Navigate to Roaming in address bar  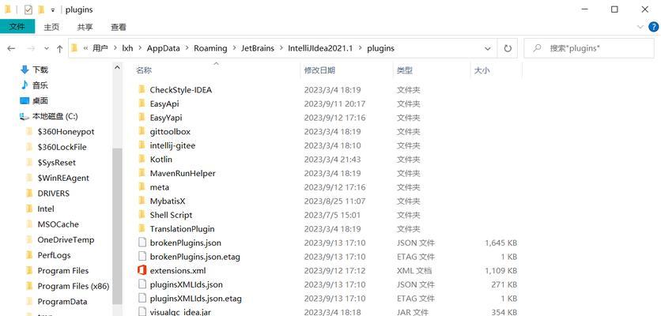click(x=210, y=48)
